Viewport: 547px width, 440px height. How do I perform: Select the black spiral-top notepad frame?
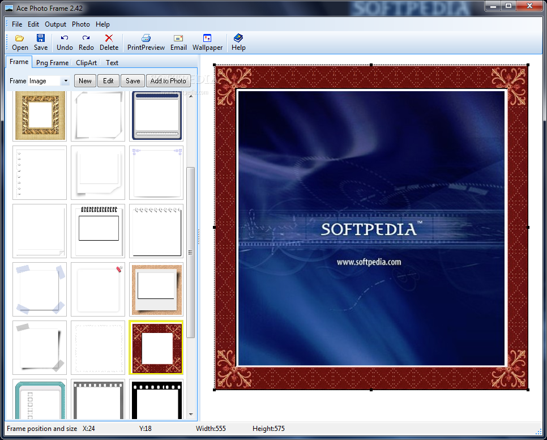[x=98, y=231]
